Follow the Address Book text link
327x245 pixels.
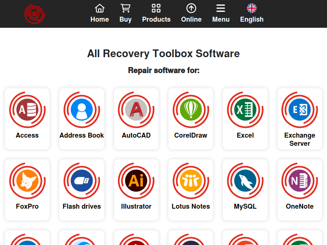(x=82, y=136)
